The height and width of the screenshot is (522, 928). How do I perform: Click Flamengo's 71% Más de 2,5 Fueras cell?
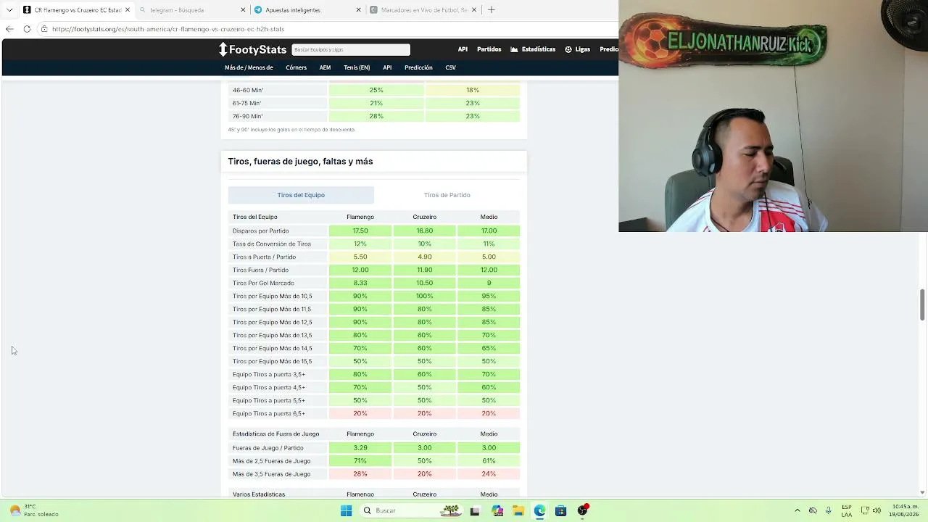pyautogui.click(x=360, y=460)
